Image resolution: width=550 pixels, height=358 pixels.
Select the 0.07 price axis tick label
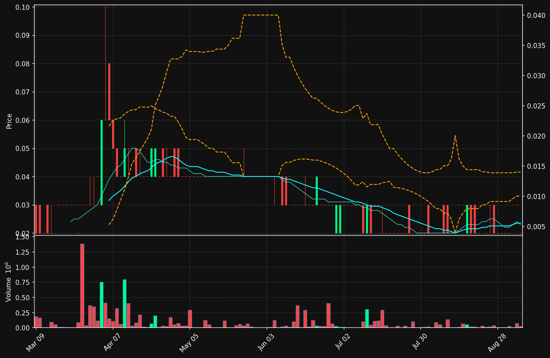22,92
